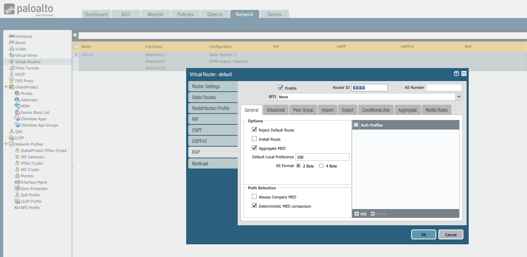Click the Device Block List icon
The width and height of the screenshot is (527, 257).
point(17,112)
